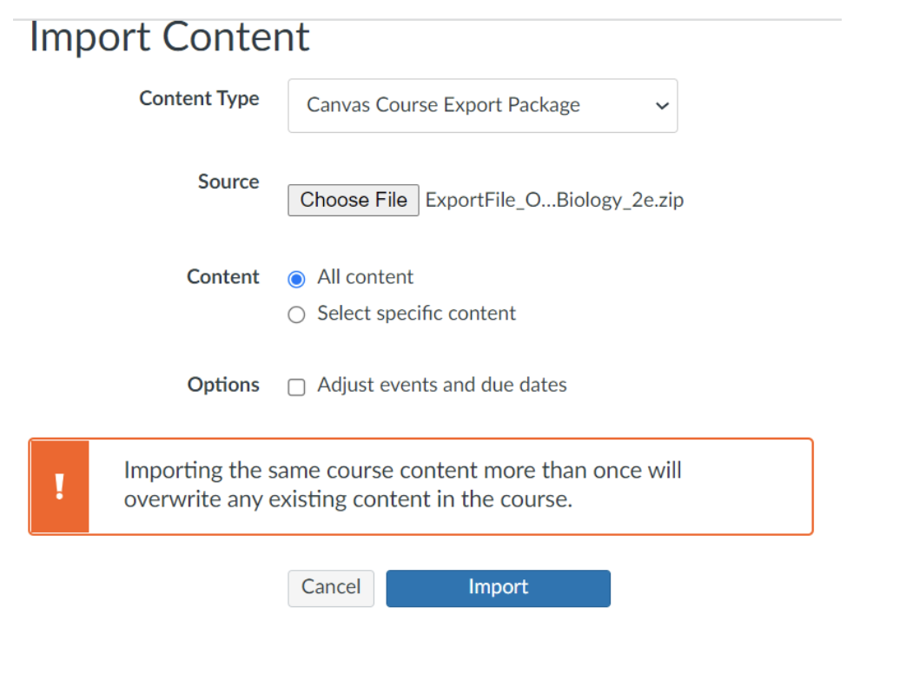Switch to Select specific content
The width and height of the screenshot is (919, 681).
[296, 314]
